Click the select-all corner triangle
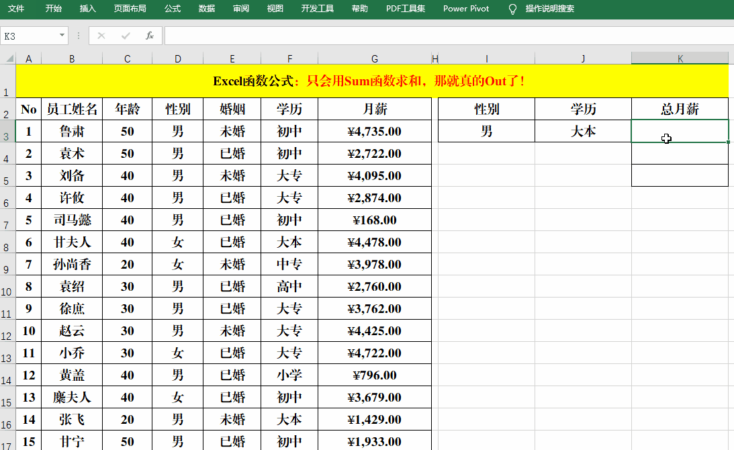The width and height of the screenshot is (734, 450). [9, 58]
